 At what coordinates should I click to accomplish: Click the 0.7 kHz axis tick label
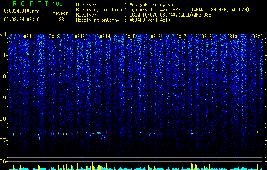[x=3, y=140]
